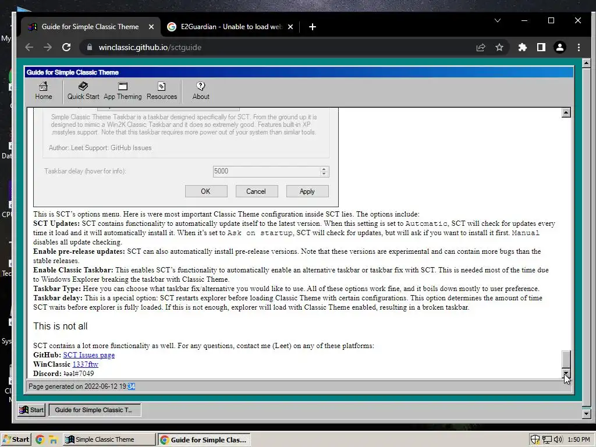596x447 pixels.
Task: Close the Guide for Simple Classic Theme tab
Action: coord(151,27)
